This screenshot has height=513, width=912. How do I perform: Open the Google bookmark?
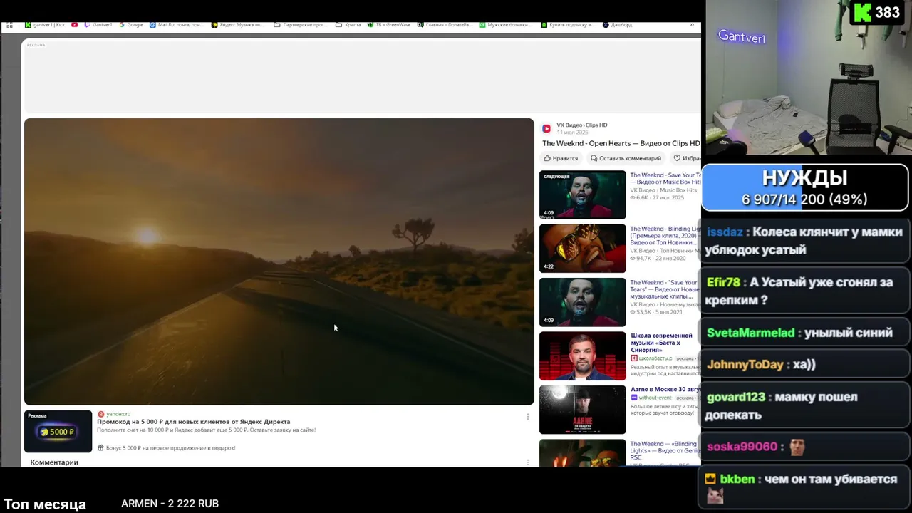pyautogui.click(x=131, y=25)
